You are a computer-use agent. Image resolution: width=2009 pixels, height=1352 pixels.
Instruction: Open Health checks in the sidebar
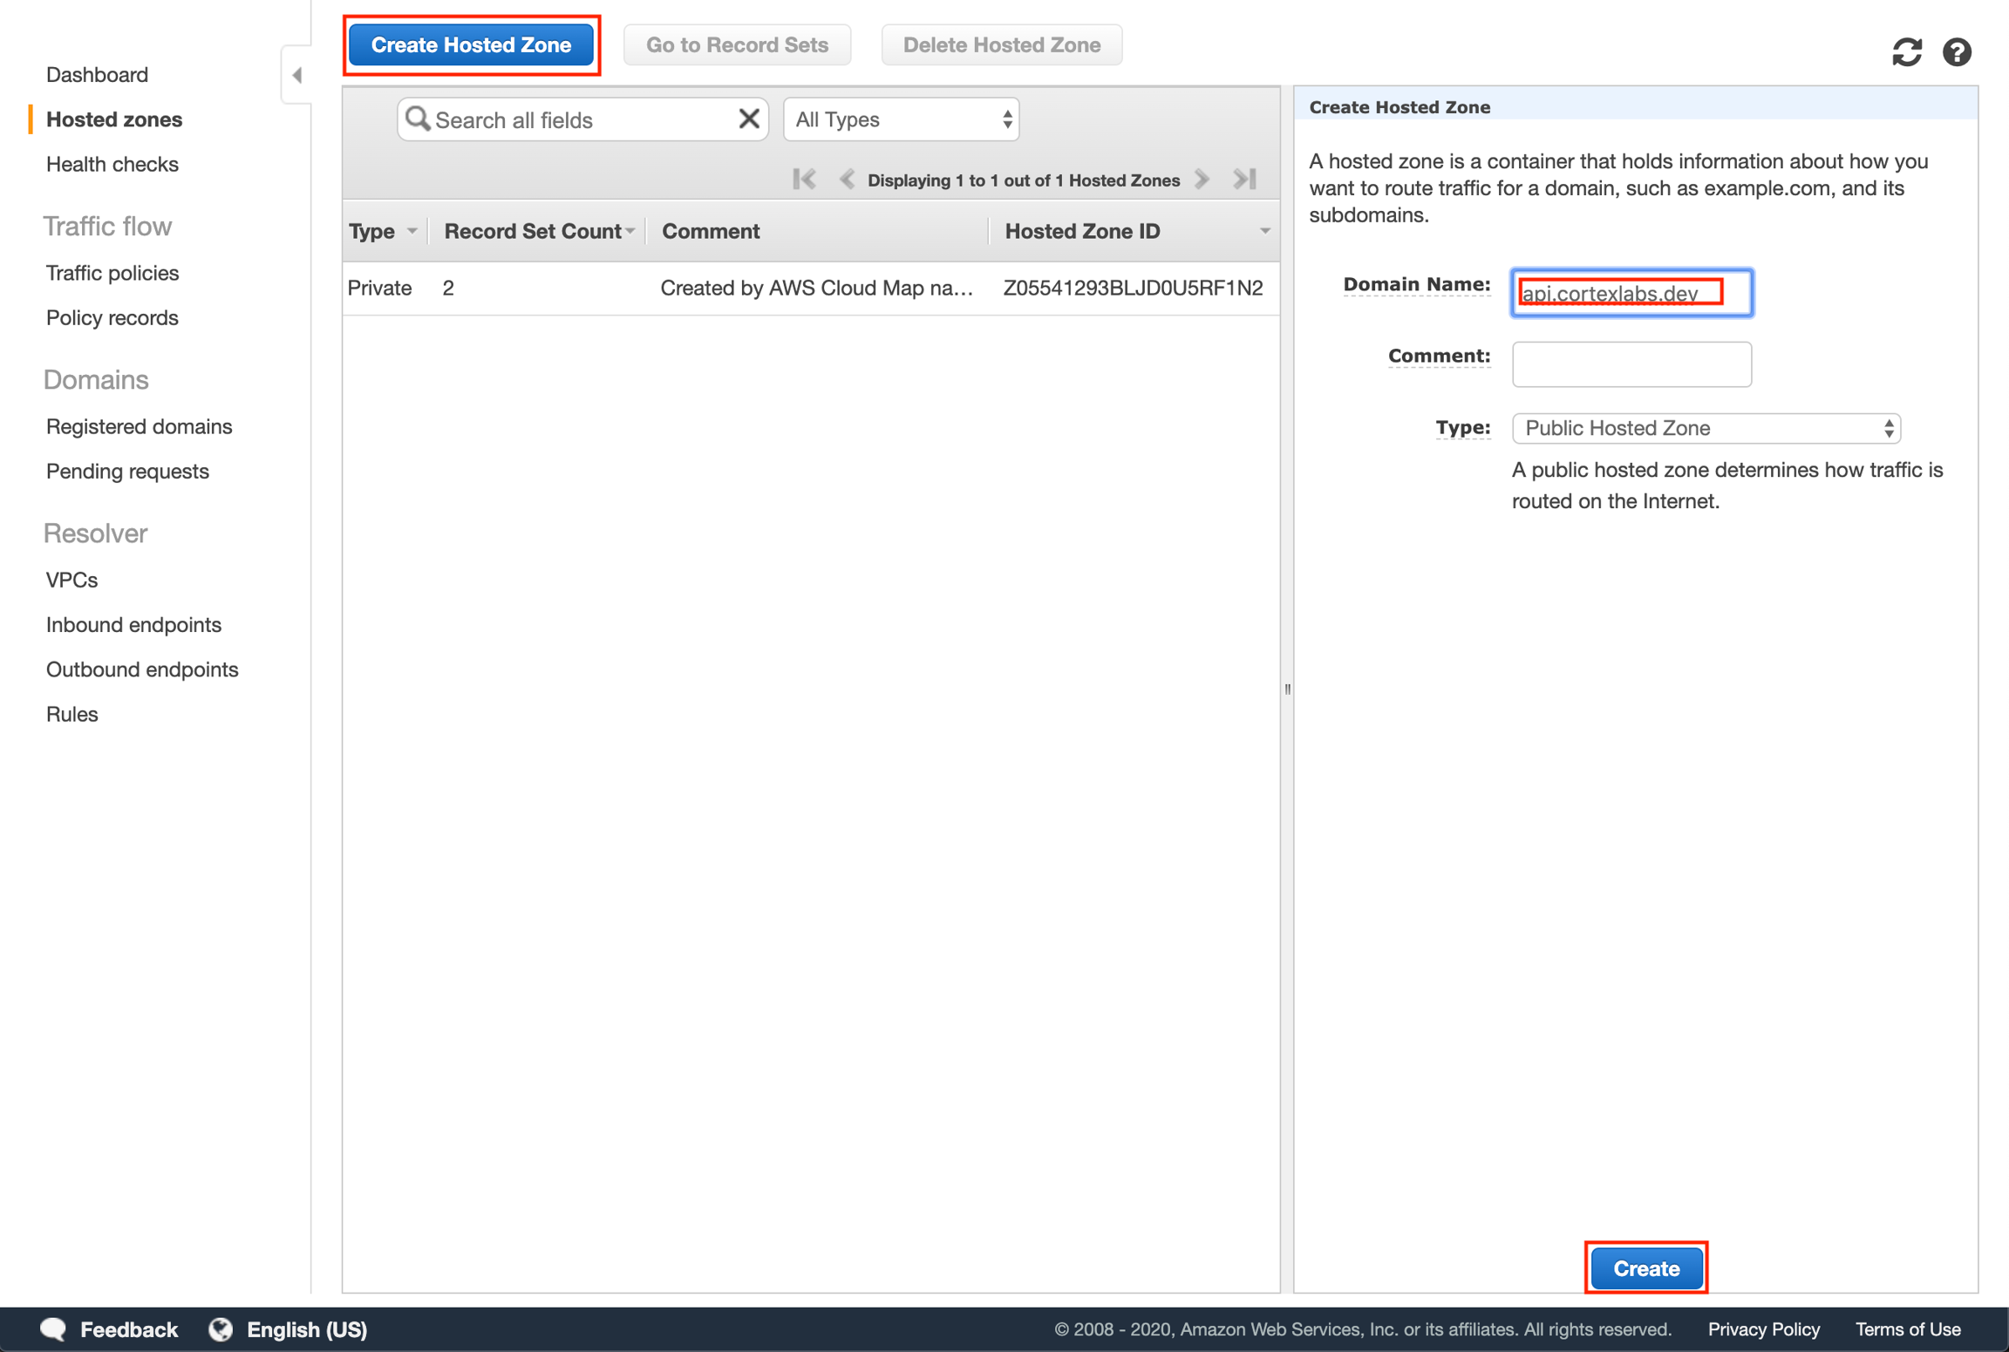tap(112, 164)
